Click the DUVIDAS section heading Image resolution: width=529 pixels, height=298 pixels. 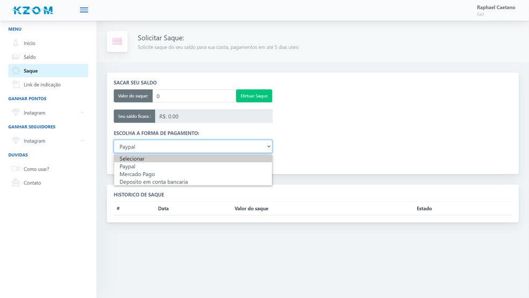coord(18,155)
